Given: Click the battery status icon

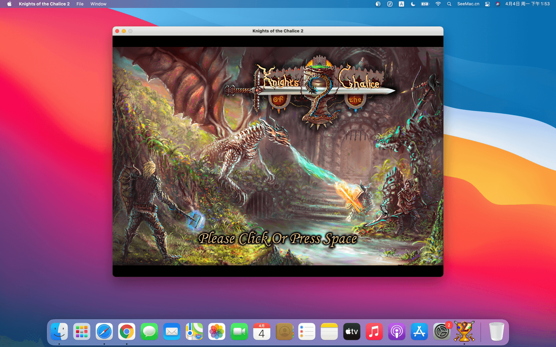Looking at the screenshot, I should tap(425, 4).
